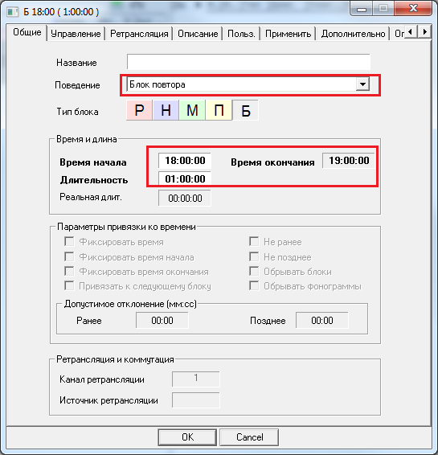Open the Дополнительно tab
The image size is (438, 455).
[353, 34]
